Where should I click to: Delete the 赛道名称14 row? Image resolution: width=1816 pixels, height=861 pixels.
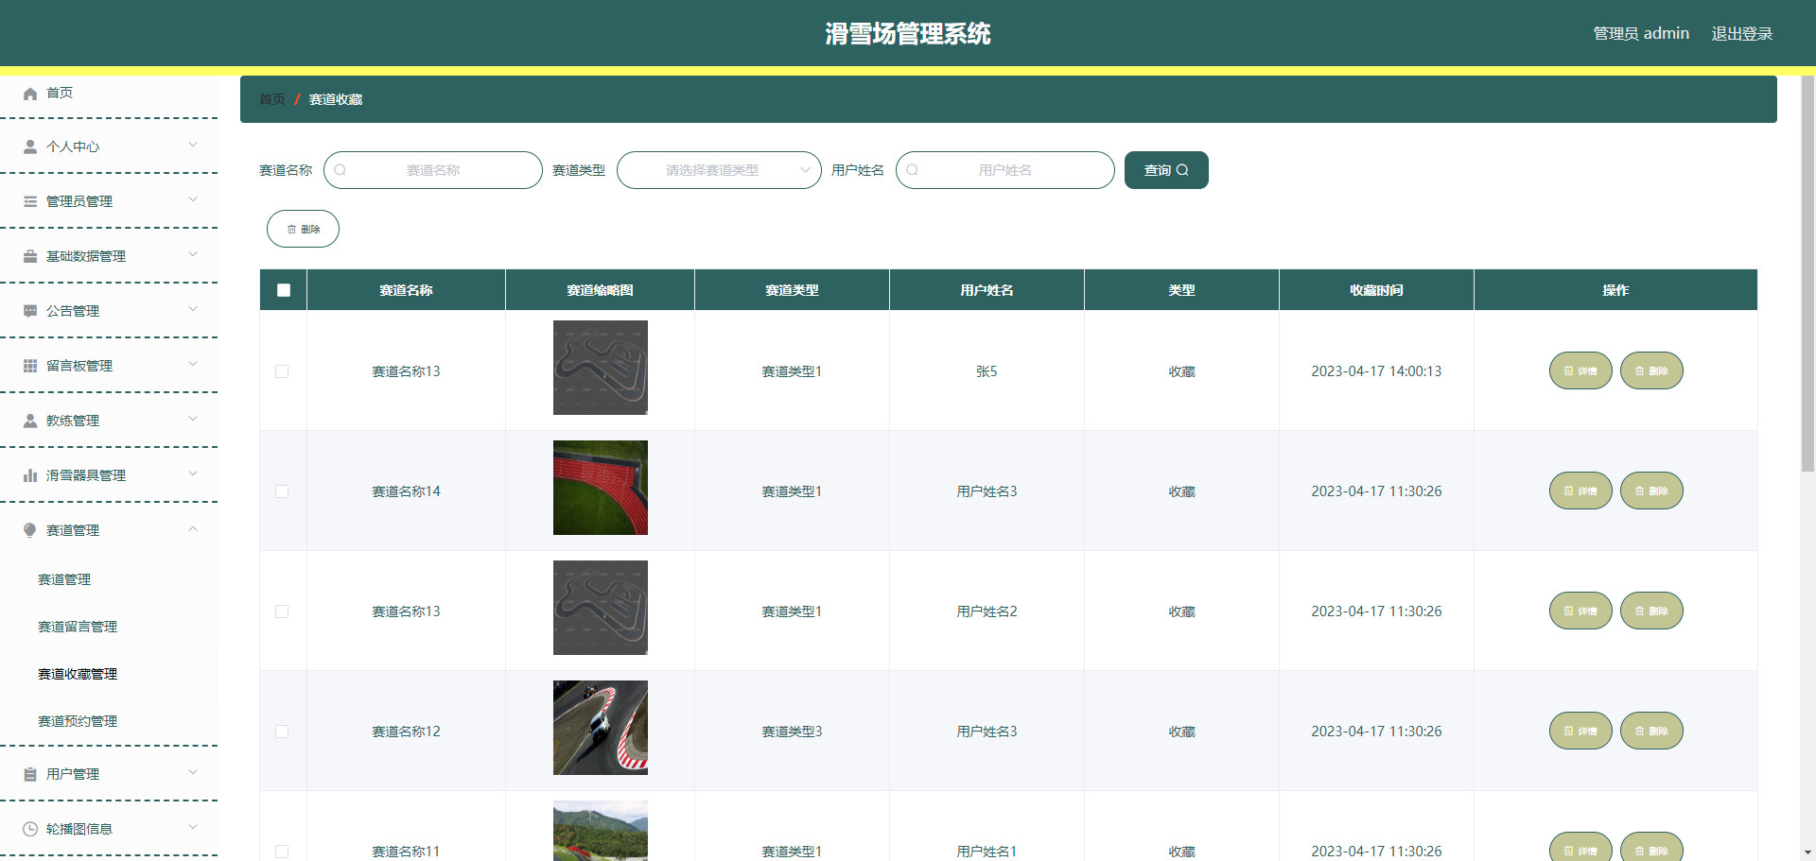click(x=1651, y=491)
